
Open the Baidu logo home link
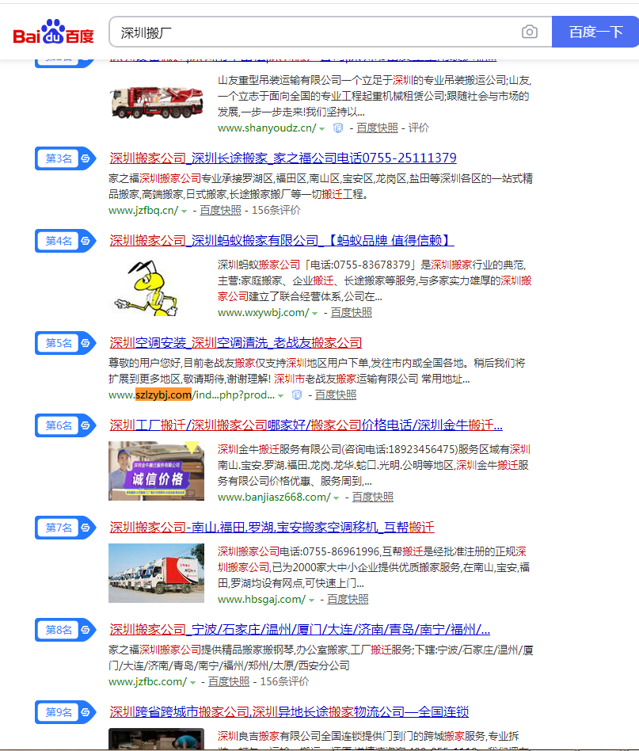pos(53,32)
